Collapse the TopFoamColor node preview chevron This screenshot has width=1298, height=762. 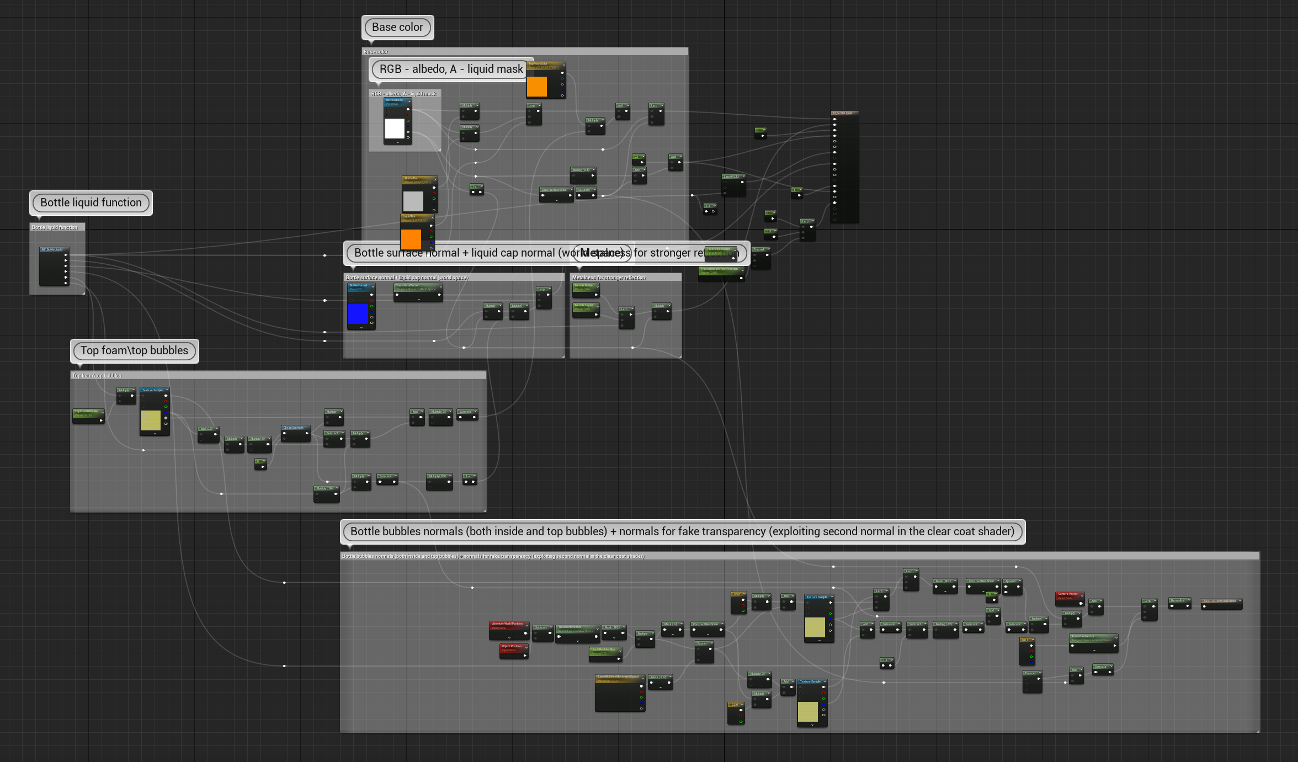coord(563,65)
